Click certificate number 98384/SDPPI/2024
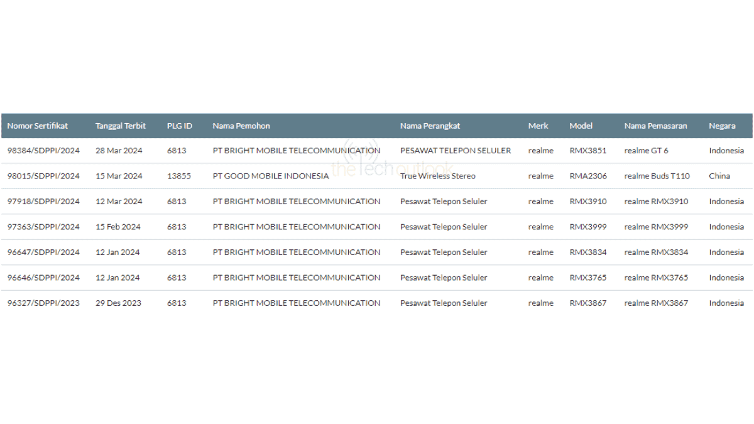Viewport: 754px width, 424px height. (x=43, y=151)
